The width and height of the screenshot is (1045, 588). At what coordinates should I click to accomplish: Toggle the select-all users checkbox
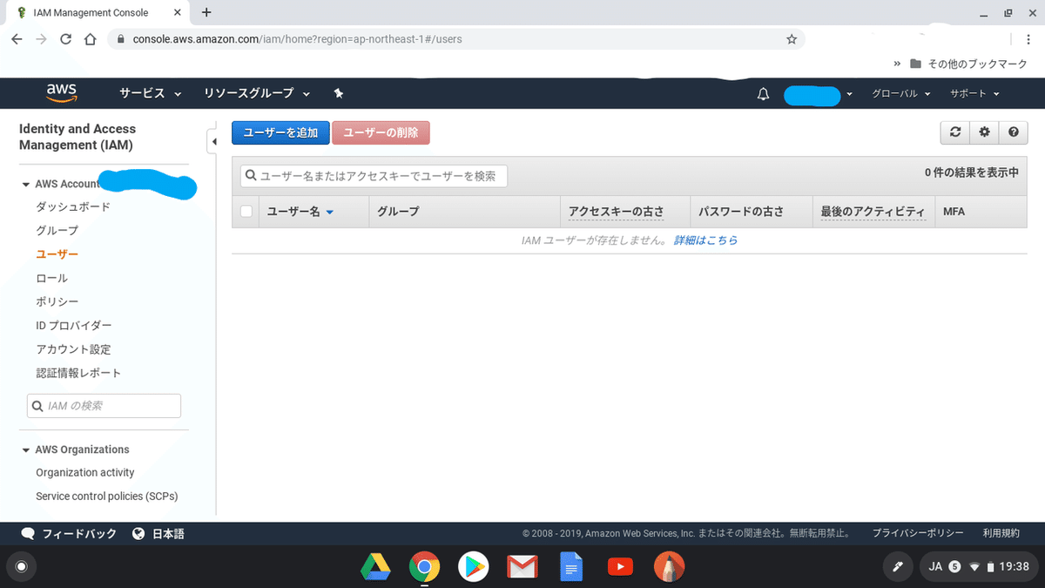[246, 211]
